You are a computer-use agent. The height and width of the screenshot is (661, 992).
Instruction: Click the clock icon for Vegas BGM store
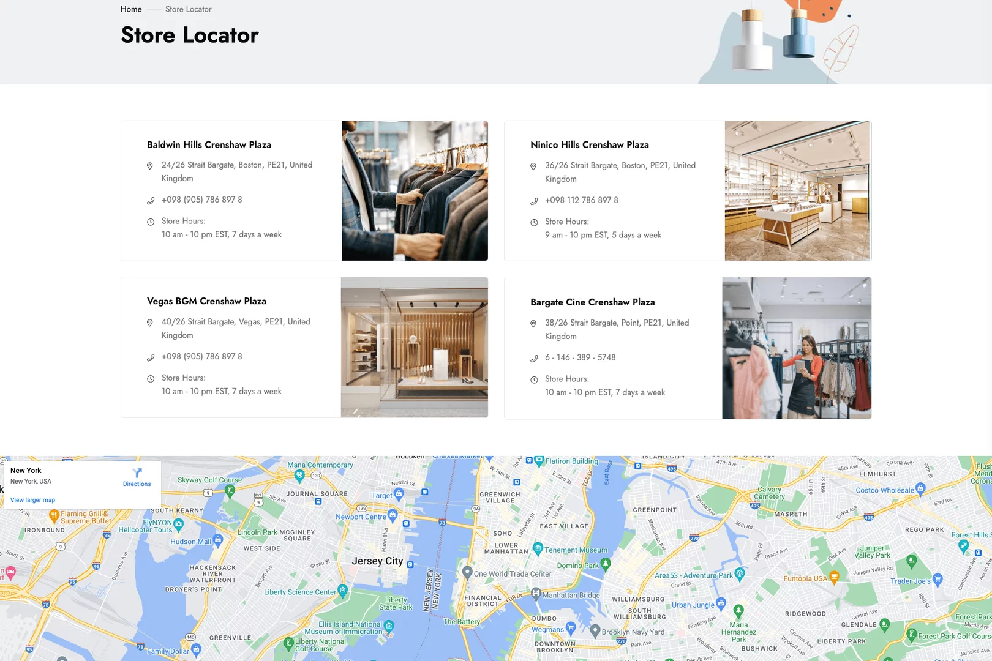click(151, 379)
